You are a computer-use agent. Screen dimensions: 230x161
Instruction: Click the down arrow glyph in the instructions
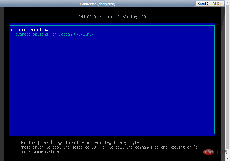pyautogui.click(x=51, y=142)
